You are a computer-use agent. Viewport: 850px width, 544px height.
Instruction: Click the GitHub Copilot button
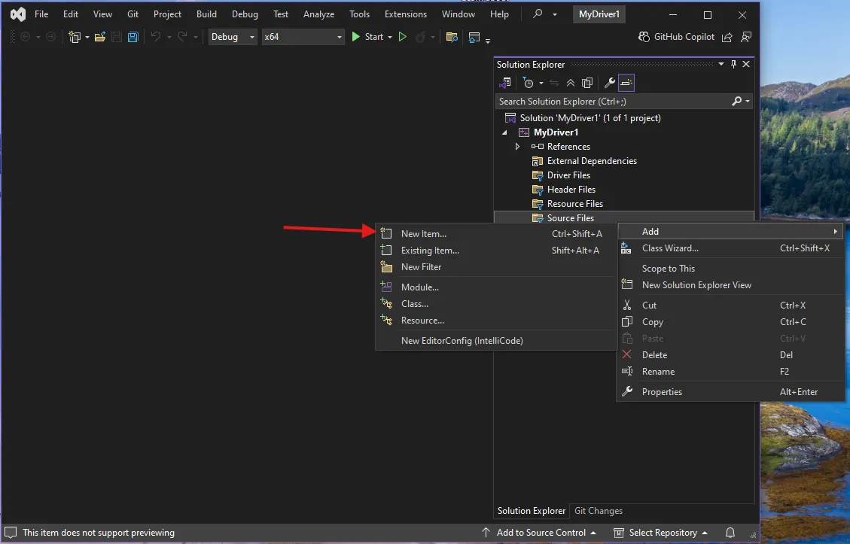click(x=677, y=37)
